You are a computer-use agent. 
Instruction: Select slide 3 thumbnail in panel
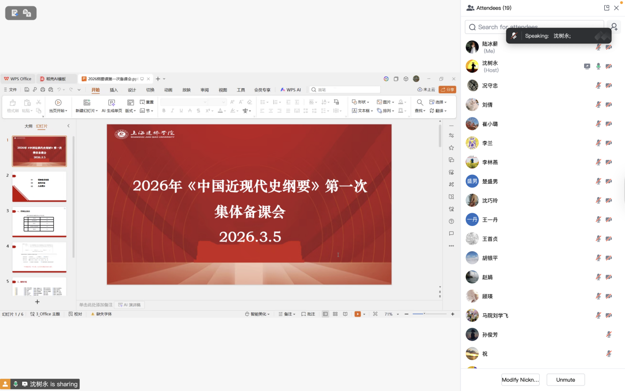coord(39,222)
